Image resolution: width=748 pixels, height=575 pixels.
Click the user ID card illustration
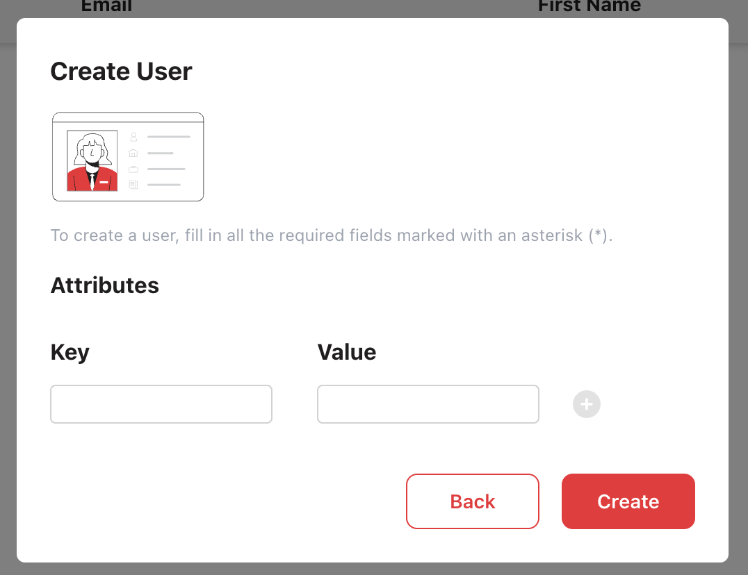coord(128,157)
